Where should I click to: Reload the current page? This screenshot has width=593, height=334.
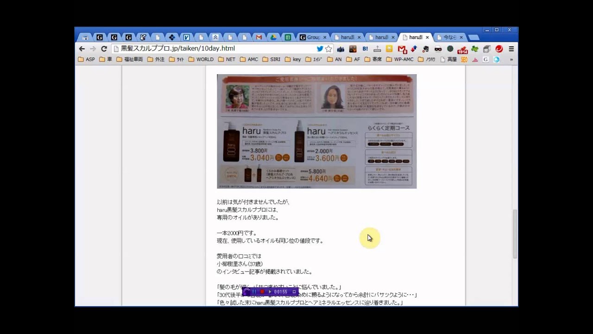(104, 49)
